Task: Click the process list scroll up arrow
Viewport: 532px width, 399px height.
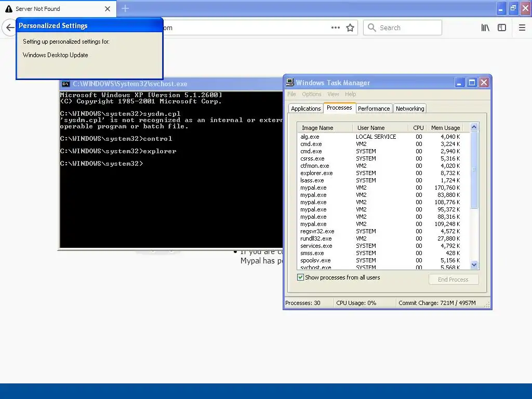Action: [x=474, y=127]
